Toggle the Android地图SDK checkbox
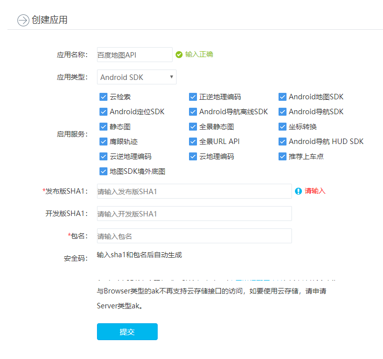Screen dimensions: 383x359 point(283,97)
